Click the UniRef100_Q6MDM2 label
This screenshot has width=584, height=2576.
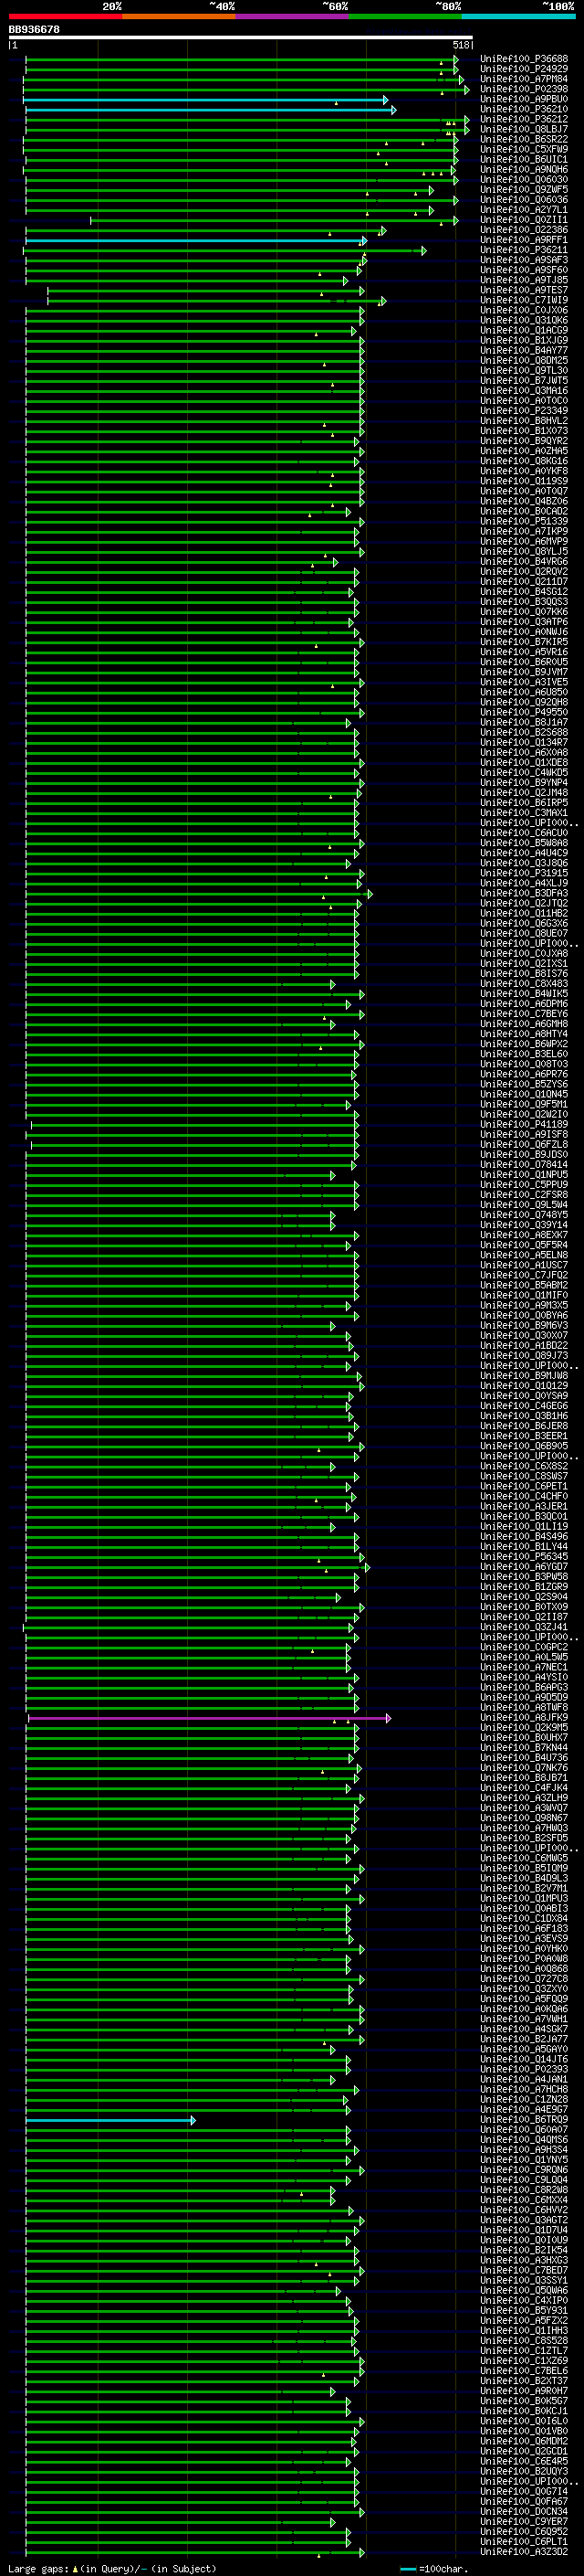coord(524,2442)
